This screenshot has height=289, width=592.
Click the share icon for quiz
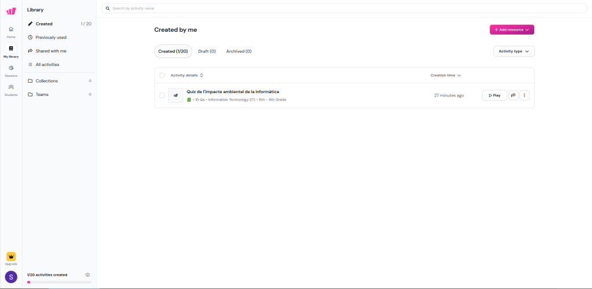tap(513, 95)
